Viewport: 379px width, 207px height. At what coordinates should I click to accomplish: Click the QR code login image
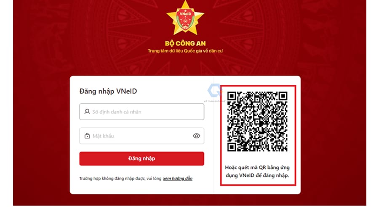point(257,121)
